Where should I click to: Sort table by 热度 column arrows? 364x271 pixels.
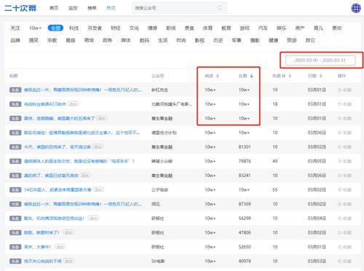(x=290, y=76)
